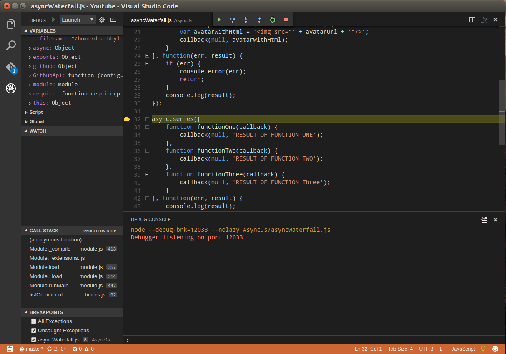Collapse the CALL STACK section
506x354 pixels.
point(72,231)
